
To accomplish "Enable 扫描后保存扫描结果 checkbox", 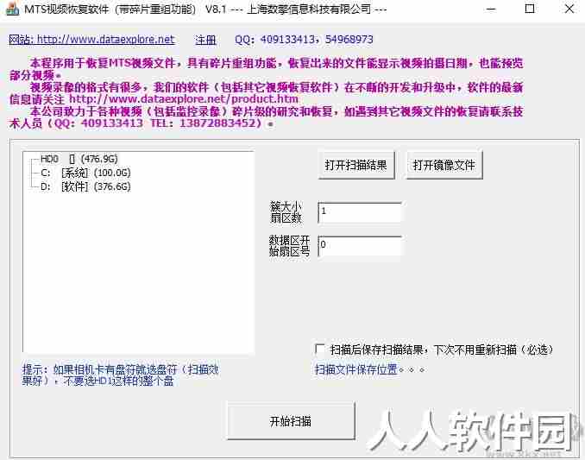I will coord(320,349).
